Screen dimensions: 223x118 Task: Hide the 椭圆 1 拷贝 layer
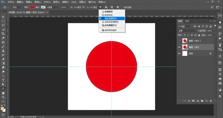point(179,47)
